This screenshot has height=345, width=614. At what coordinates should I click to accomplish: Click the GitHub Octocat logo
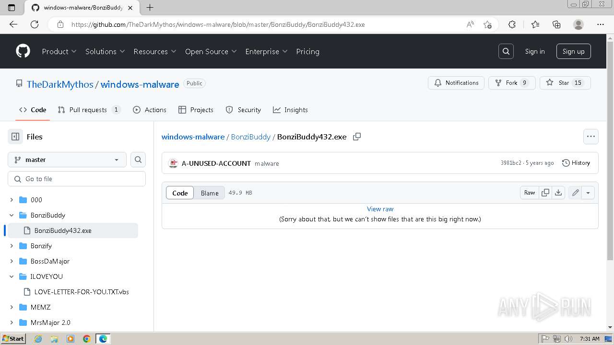(x=23, y=51)
